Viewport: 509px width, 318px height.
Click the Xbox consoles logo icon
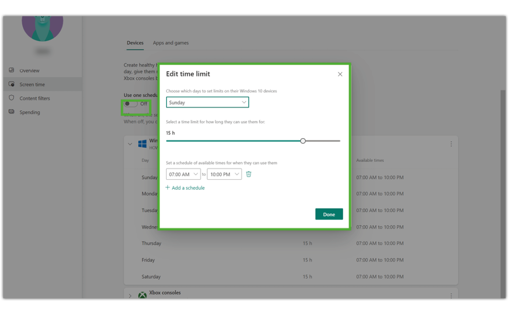[142, 295]
